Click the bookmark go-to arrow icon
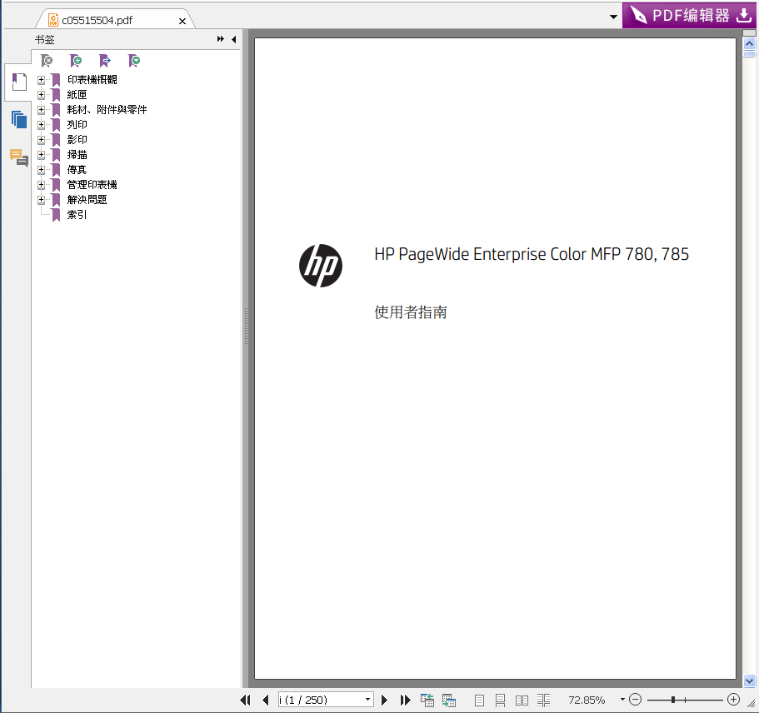 point(105,61)
